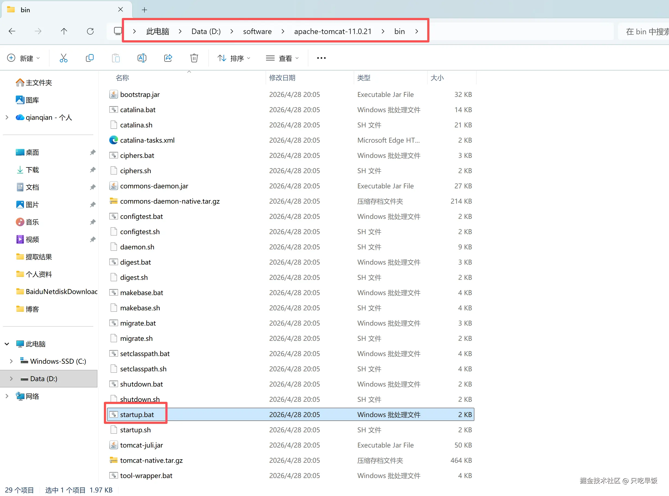Click the search box for bin folder

[x=643, y=31]
